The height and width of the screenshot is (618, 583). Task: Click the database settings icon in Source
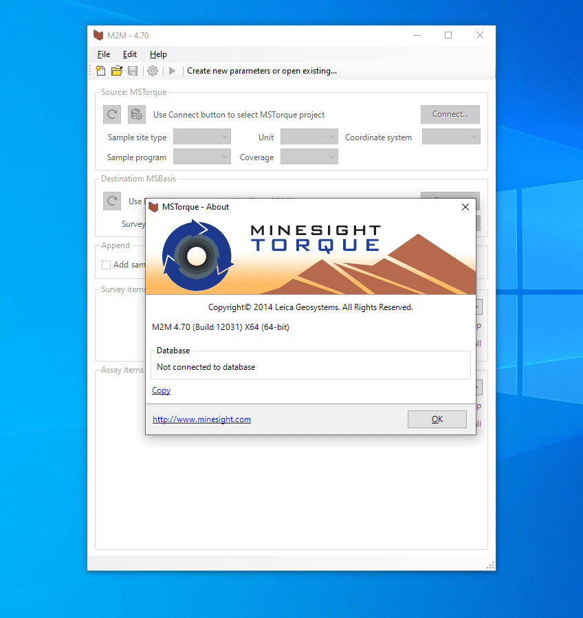[x=136, y=115]
